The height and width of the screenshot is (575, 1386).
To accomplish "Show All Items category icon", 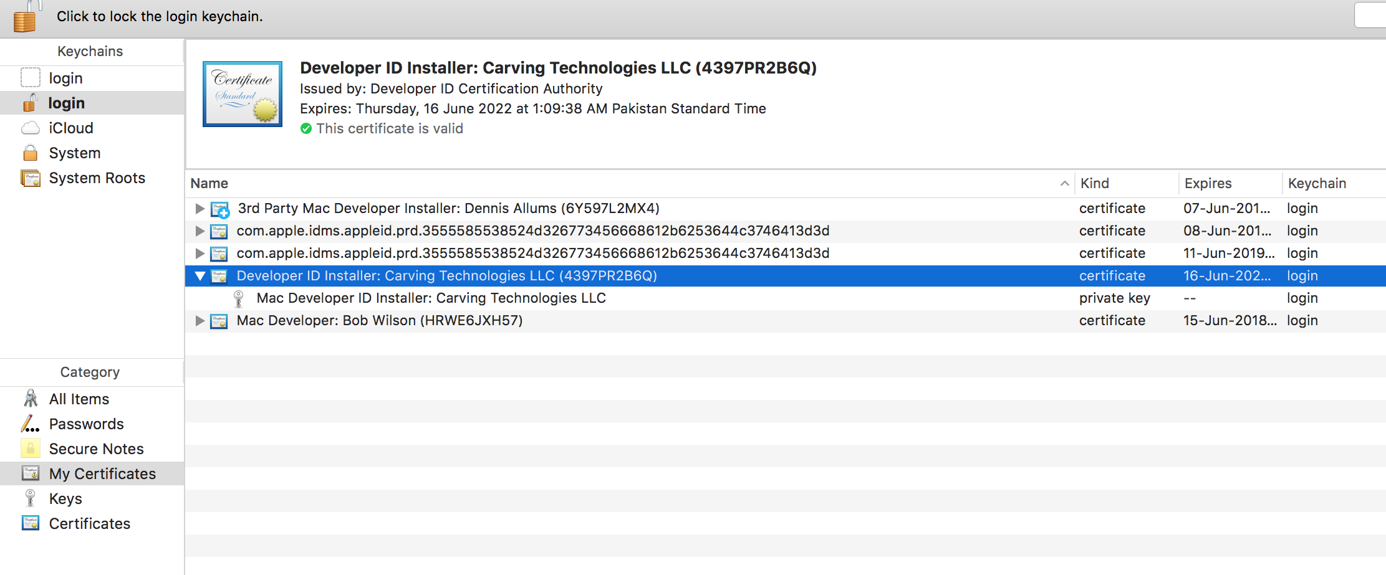I will click(31, 399).
